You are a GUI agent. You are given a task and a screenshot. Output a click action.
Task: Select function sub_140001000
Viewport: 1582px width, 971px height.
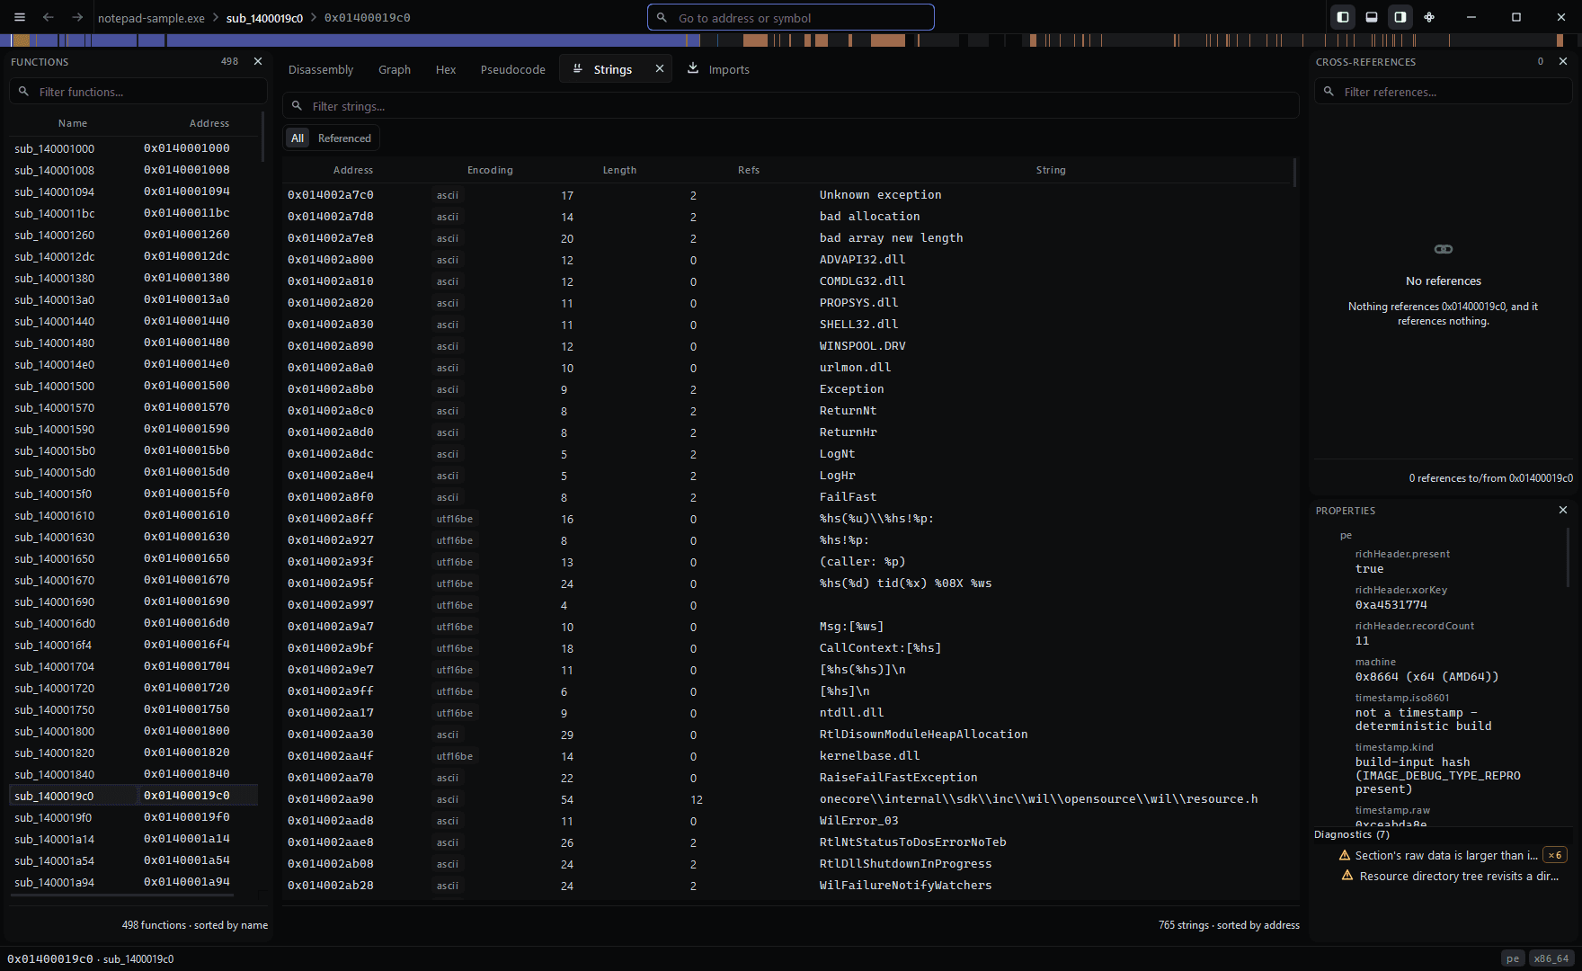click(135, 148)
